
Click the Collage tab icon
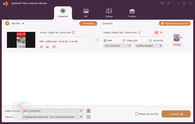[x=109, y=11]
